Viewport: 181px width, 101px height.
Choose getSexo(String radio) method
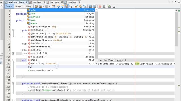click(61, 40)
